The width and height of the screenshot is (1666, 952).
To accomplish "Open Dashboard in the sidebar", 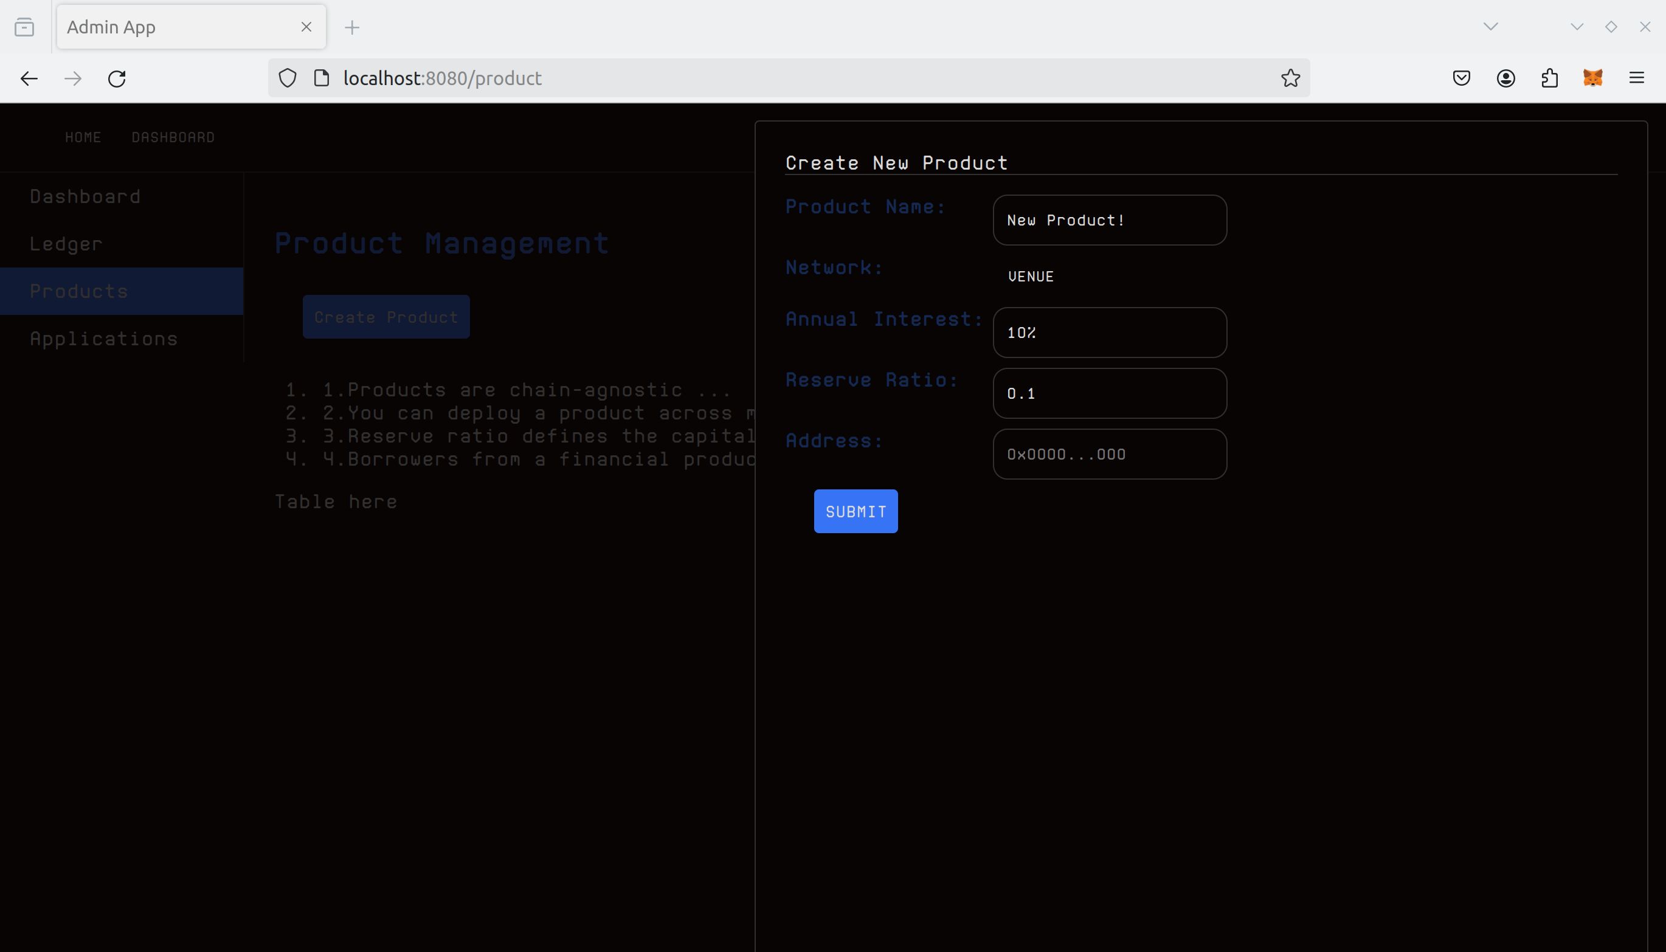I will click(122, 196).
